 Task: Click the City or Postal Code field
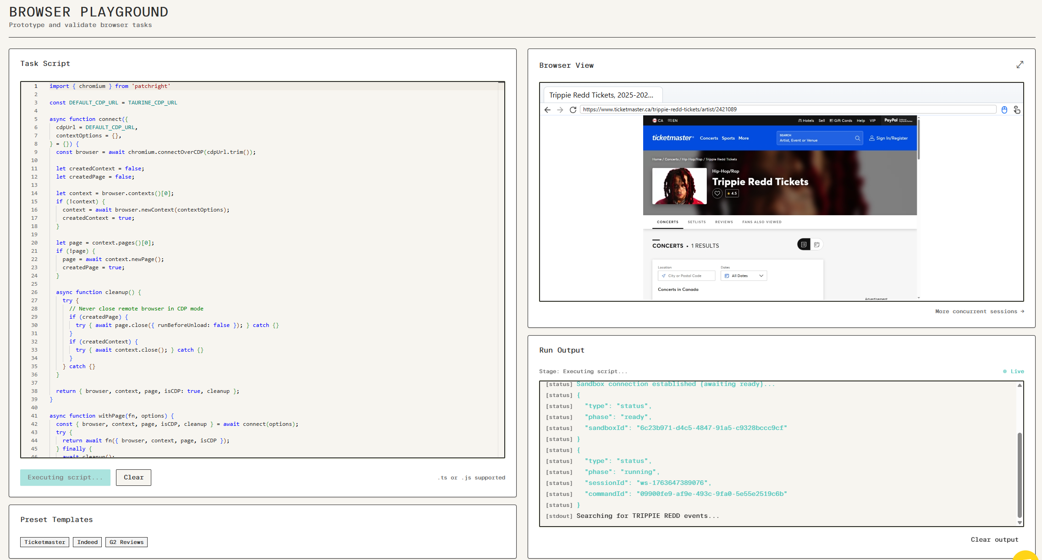pos(686,276)
